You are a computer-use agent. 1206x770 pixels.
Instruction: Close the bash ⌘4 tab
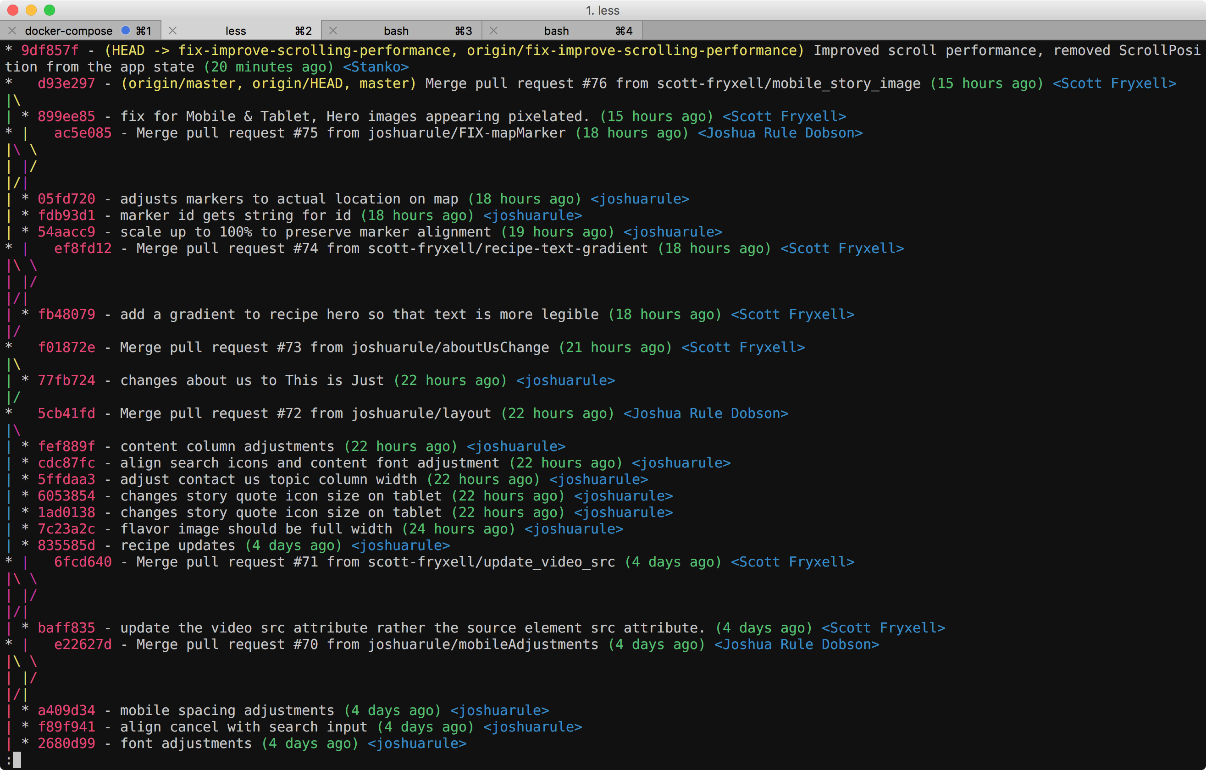click(493, 31)
